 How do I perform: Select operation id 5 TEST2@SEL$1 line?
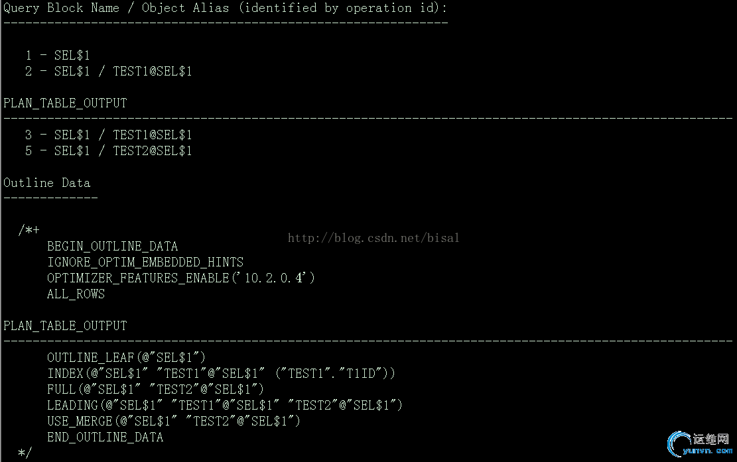tap(109, 151)
